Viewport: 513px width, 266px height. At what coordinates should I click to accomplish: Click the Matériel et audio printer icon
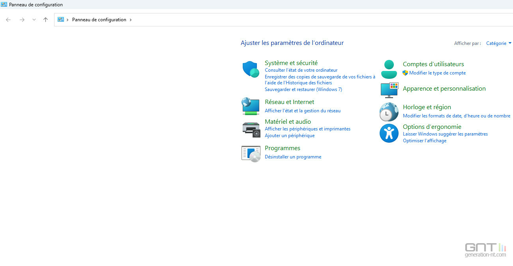251,129
